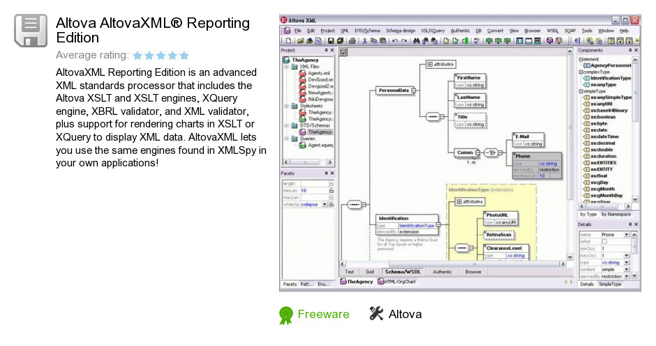This screenshot has height=346, width=656.
Task: Collapse simpleType group in Components
Action: click(581, 91)
